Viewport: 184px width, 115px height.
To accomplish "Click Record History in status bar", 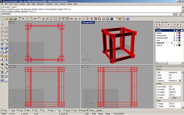I will pyautogui.click(x=119, y=114).
